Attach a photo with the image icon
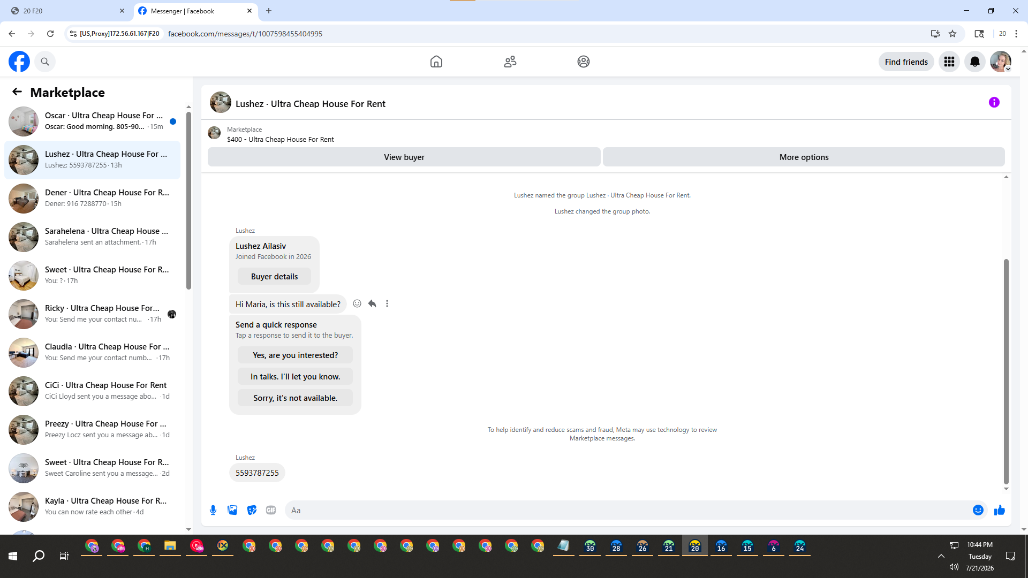 [x=232, y=510]
